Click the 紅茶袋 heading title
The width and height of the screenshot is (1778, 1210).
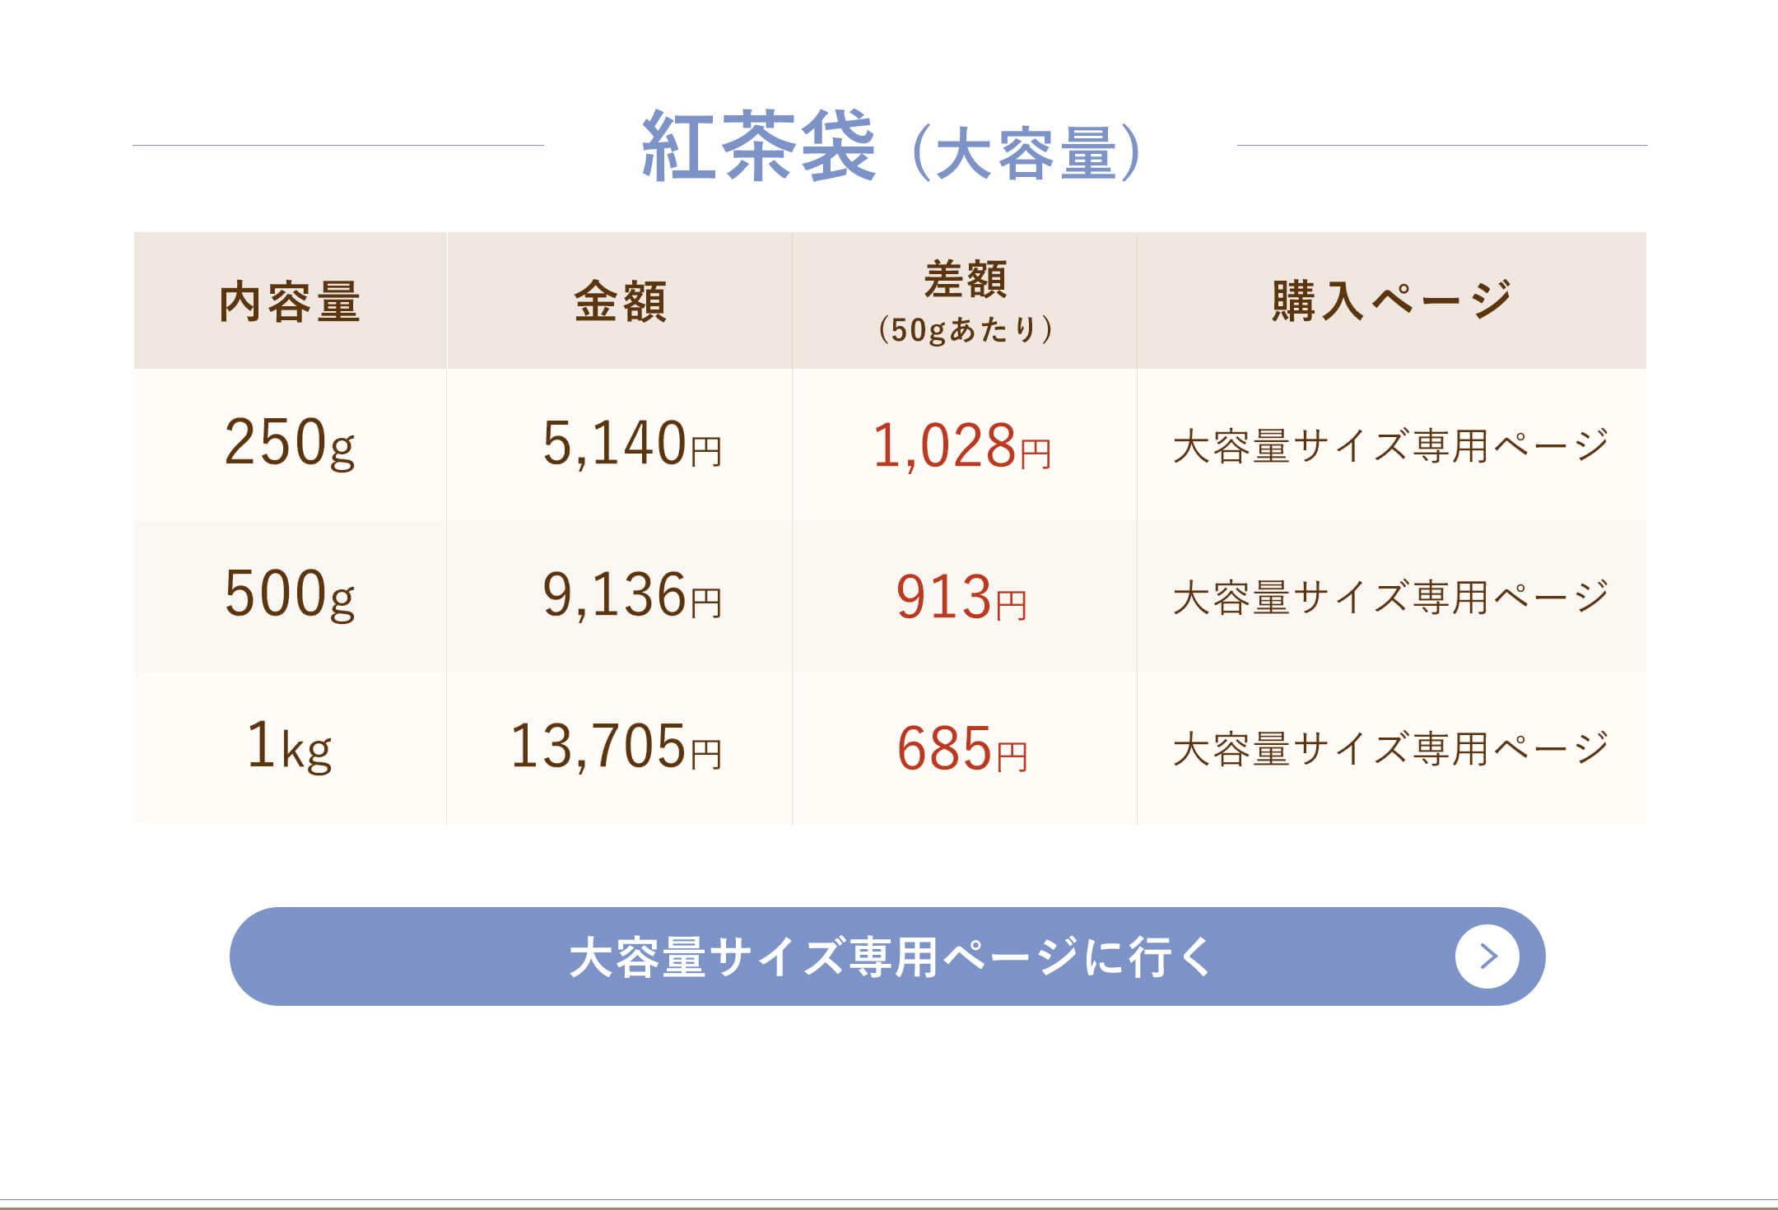pos(758,147)
